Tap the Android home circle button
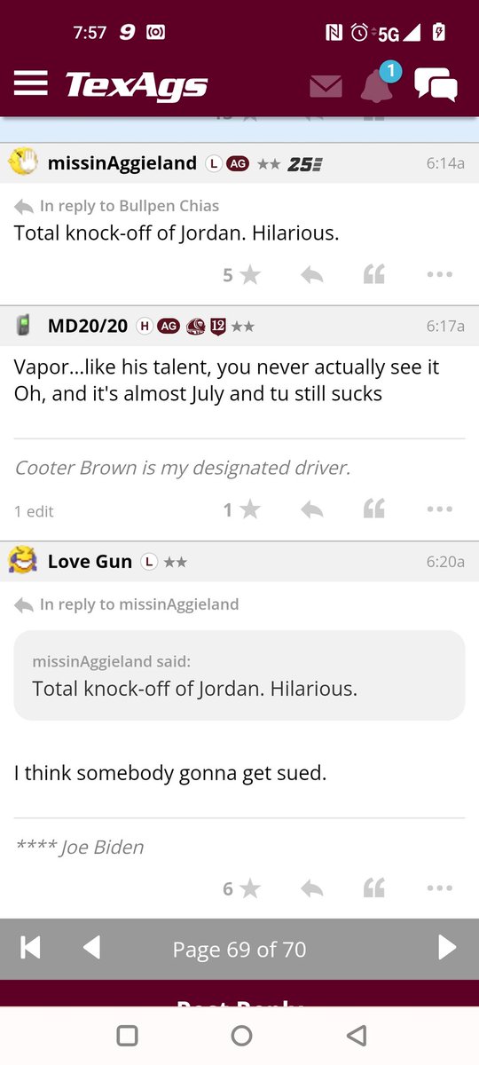The width and height of the screenshot is (479, 1065). (241, 1036)
